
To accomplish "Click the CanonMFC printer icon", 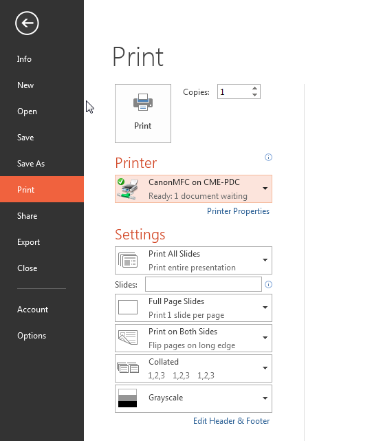I will (128, 189).
